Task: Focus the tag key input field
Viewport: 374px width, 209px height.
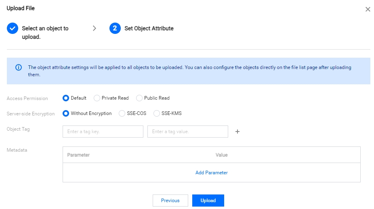Action: coord(103,132)
